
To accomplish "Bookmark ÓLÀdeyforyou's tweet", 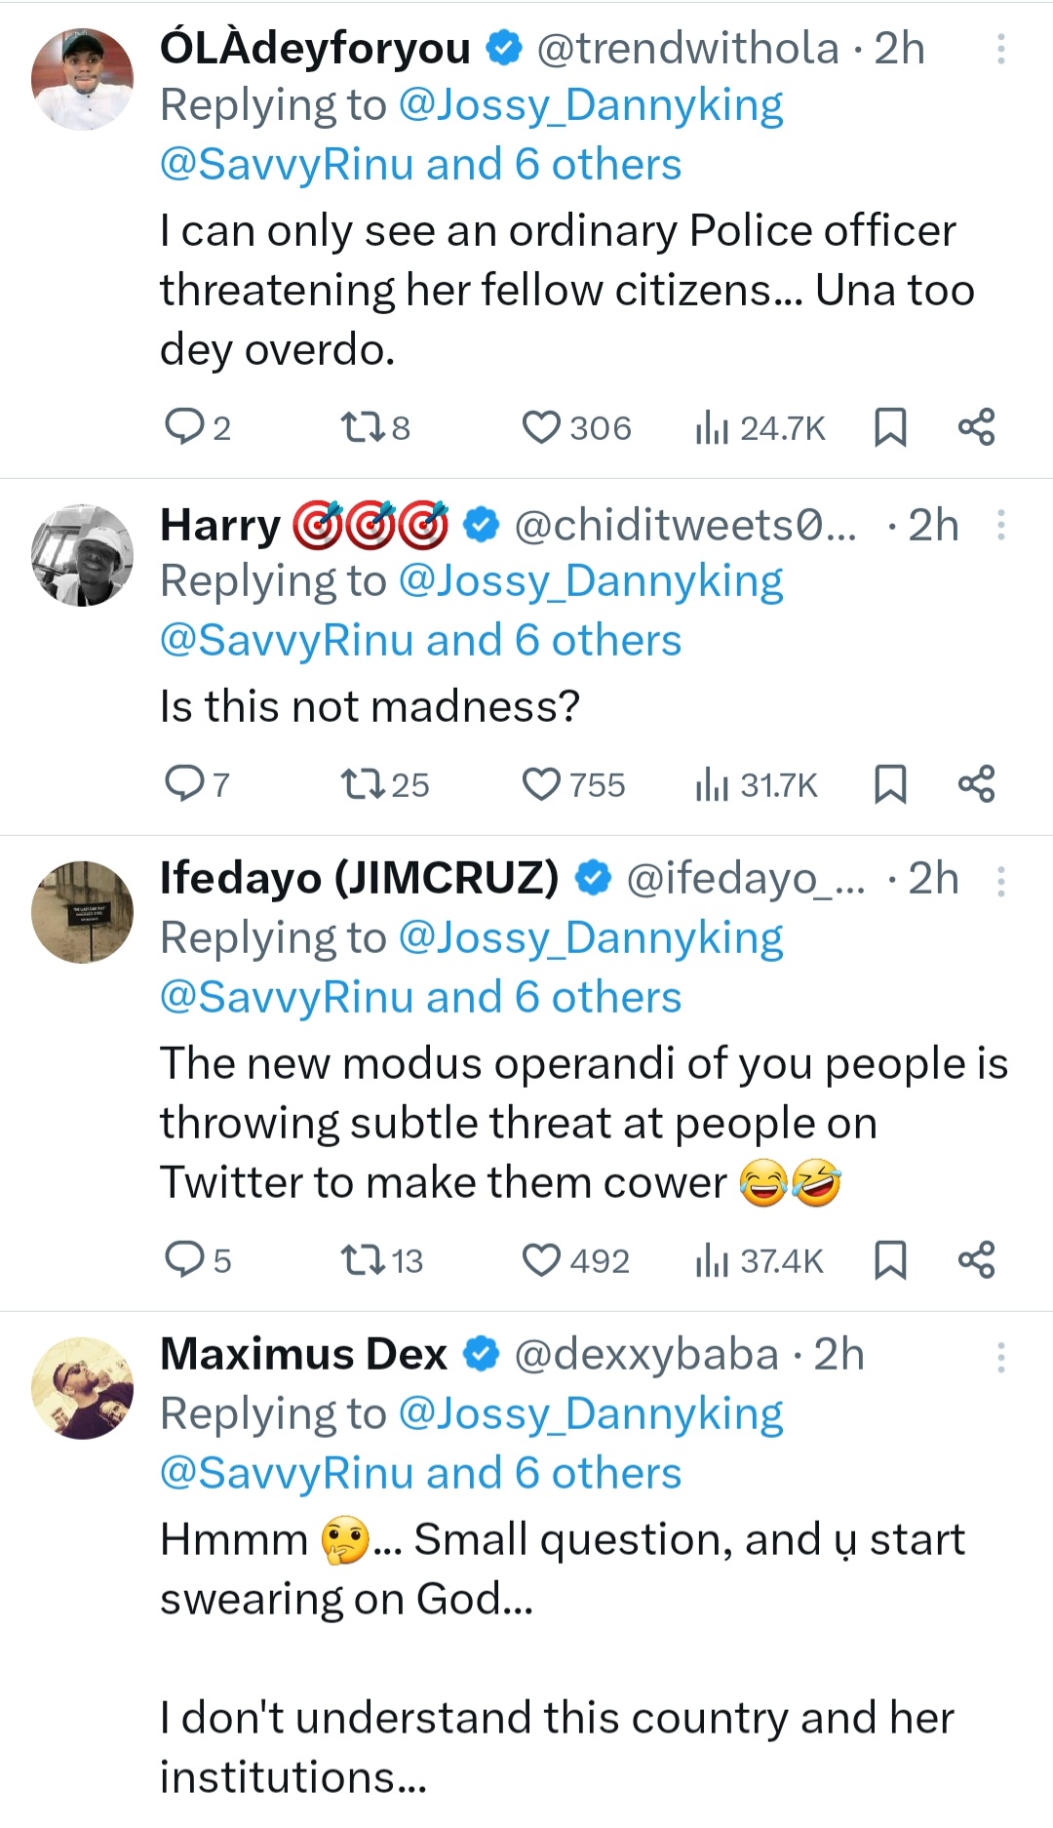I will (890, 427).
